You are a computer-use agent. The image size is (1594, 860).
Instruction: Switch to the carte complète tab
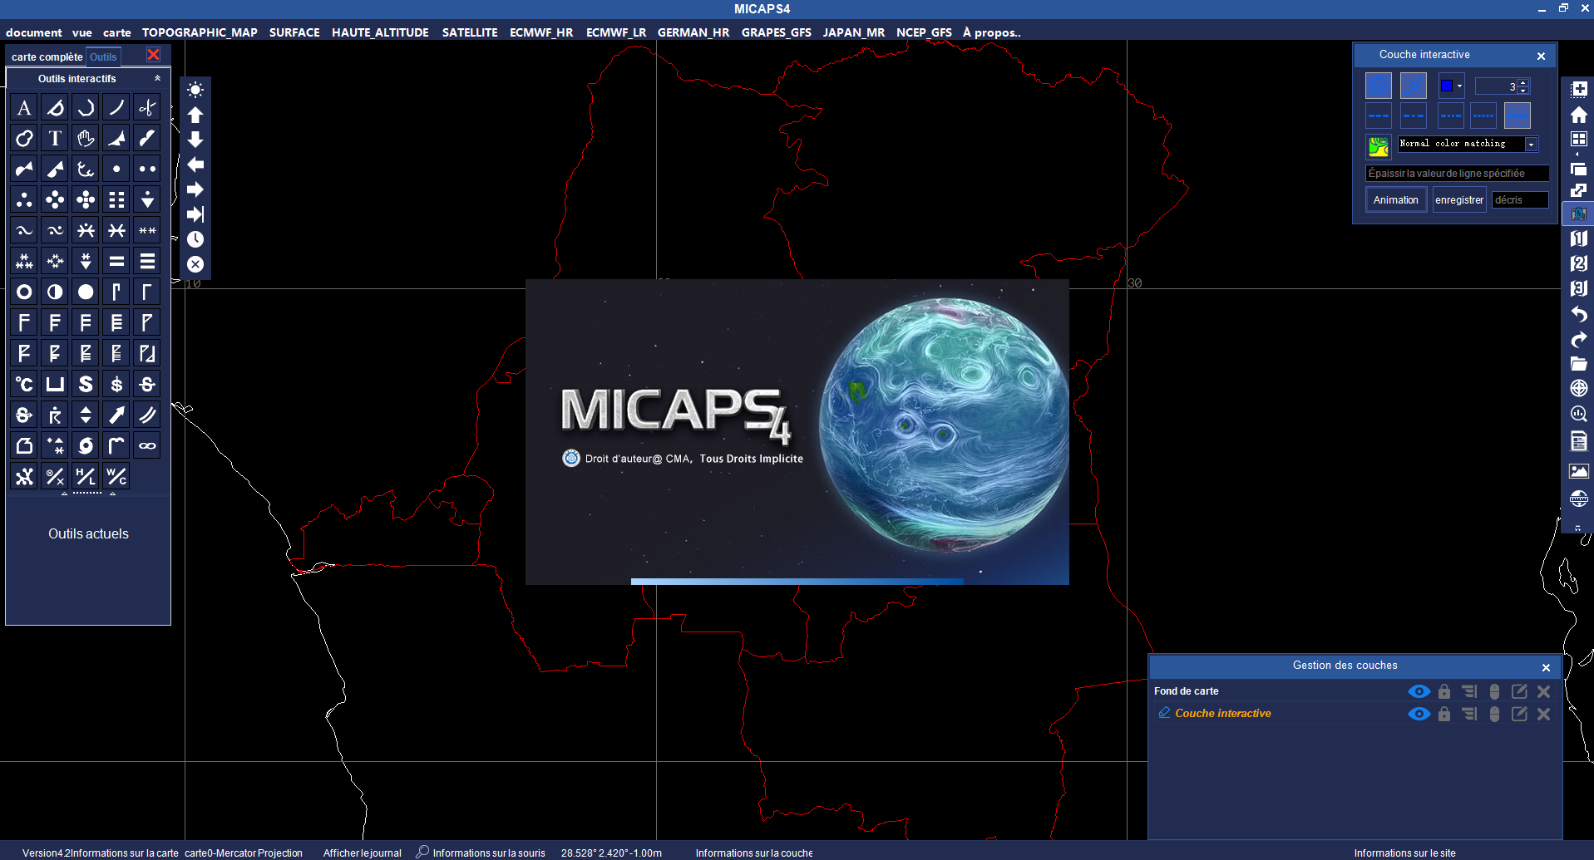coord(47,57)
